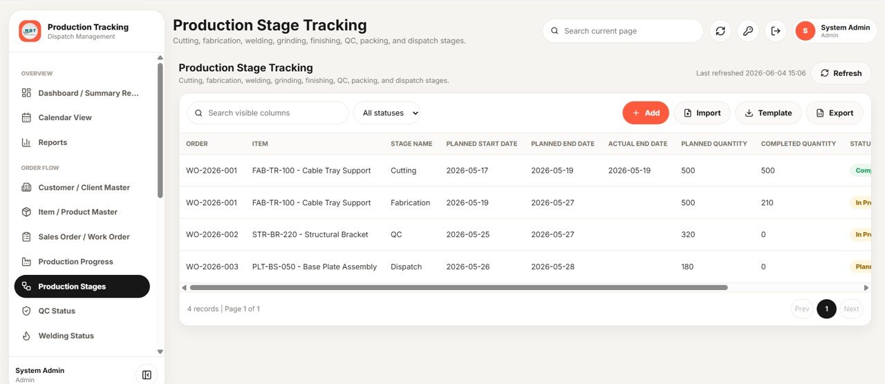
Task: Select page 1 in pagination
Action: tap(826, 309)
